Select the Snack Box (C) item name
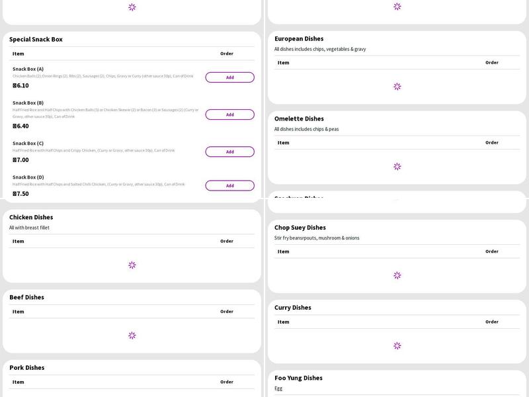Viewport: 529px width, 397px height. tap(28, 143)
